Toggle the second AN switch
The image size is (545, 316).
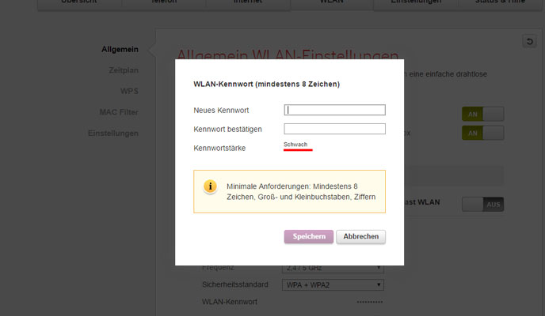(x=482, y=134)
